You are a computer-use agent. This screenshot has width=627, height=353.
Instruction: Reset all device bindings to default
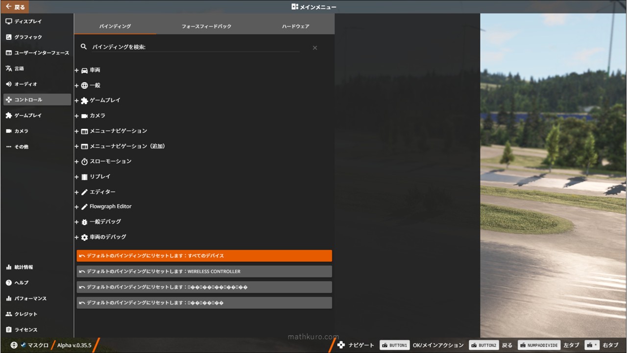[204, 255]
